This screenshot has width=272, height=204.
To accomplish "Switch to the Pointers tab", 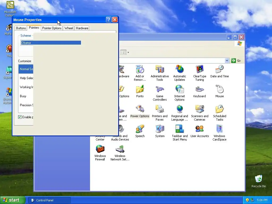I will [34, 28].
